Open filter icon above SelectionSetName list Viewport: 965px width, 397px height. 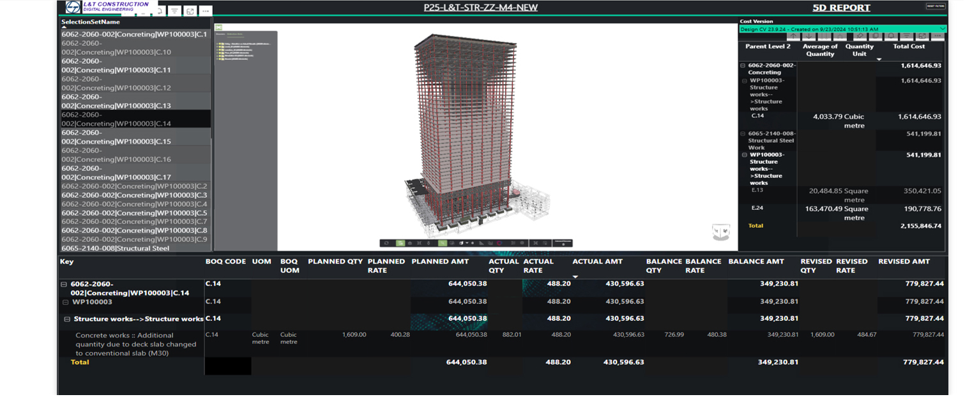174,11
